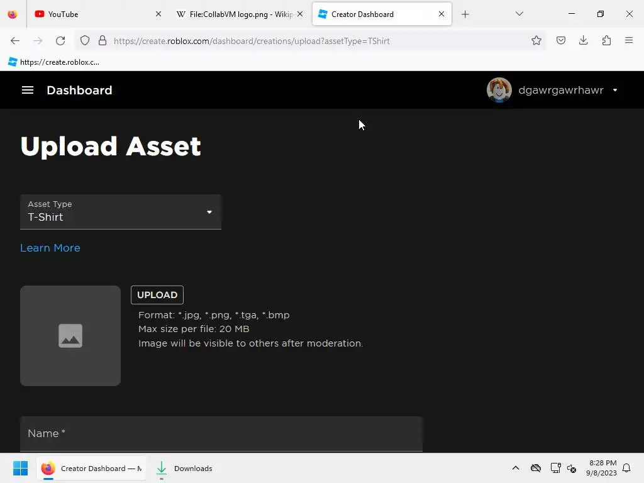Image resolution: width=644 pixels, height=483 pixels.
Task: Save the page to Pocket
Action: coord(560,41)
